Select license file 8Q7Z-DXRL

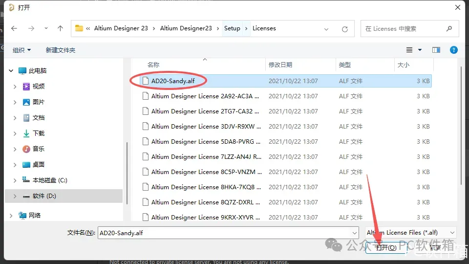286,202
